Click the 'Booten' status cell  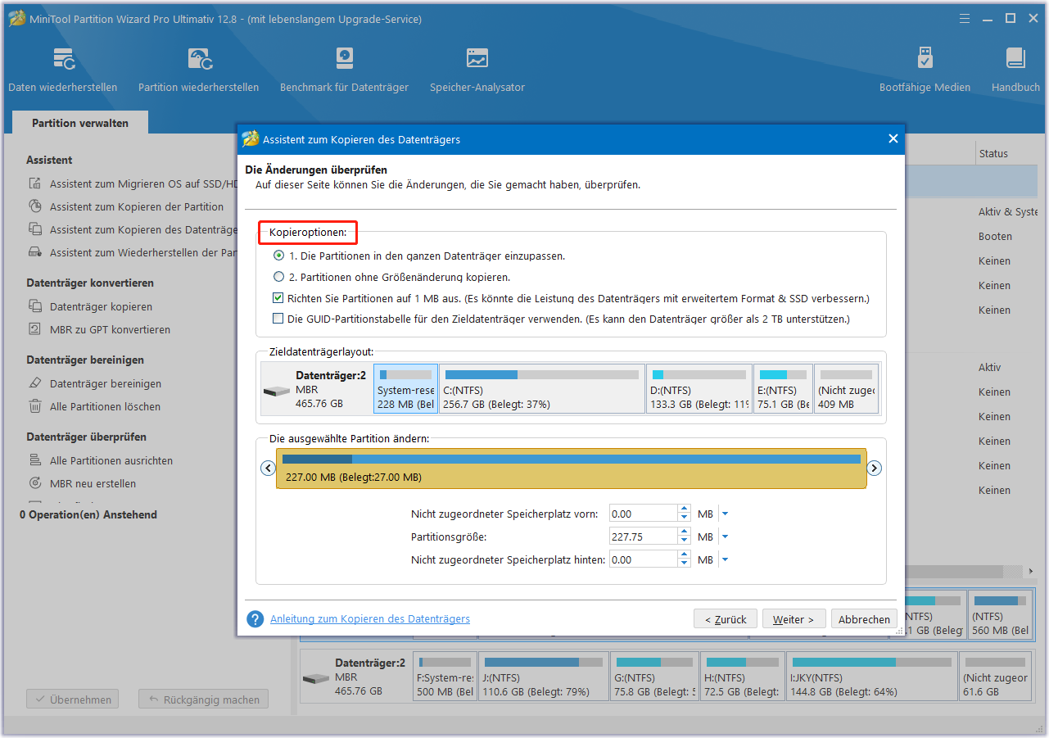995,236
